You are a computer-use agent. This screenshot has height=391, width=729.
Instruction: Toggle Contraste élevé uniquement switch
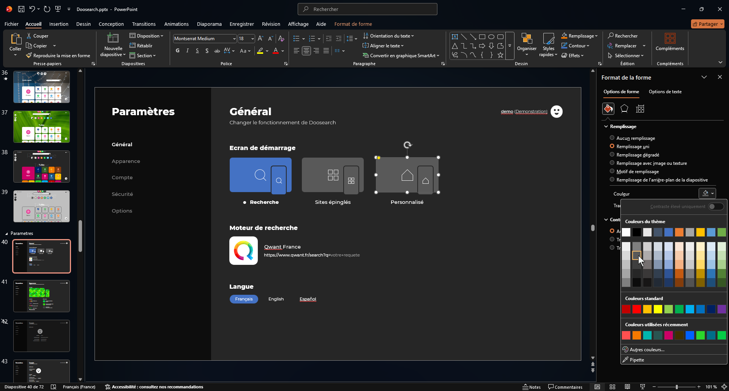716,206
